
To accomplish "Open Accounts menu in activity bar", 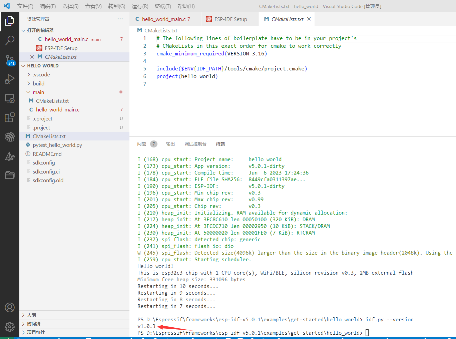I will click(10, 307).
